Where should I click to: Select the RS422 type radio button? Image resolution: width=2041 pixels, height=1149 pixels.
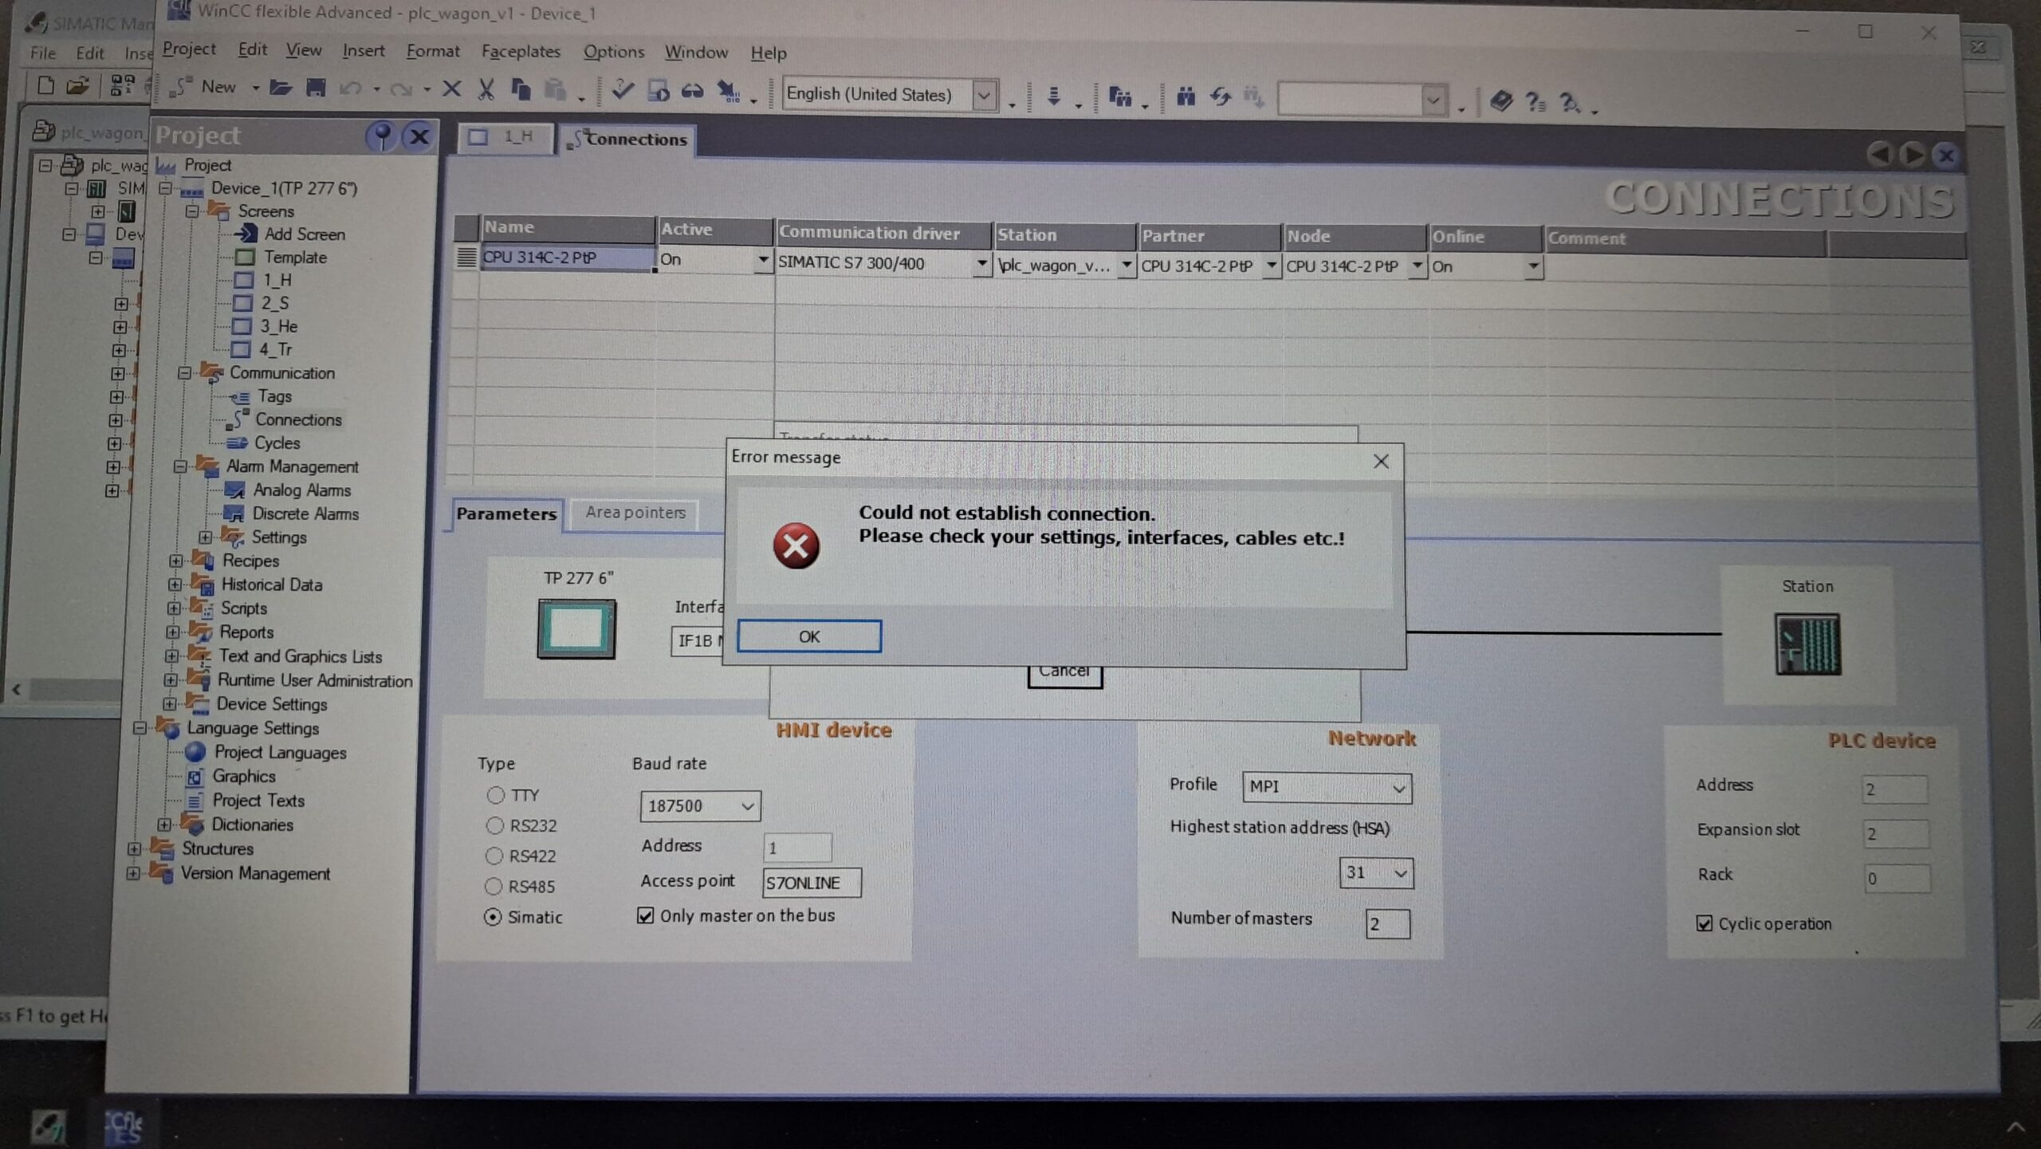click(x=494, y=856)
